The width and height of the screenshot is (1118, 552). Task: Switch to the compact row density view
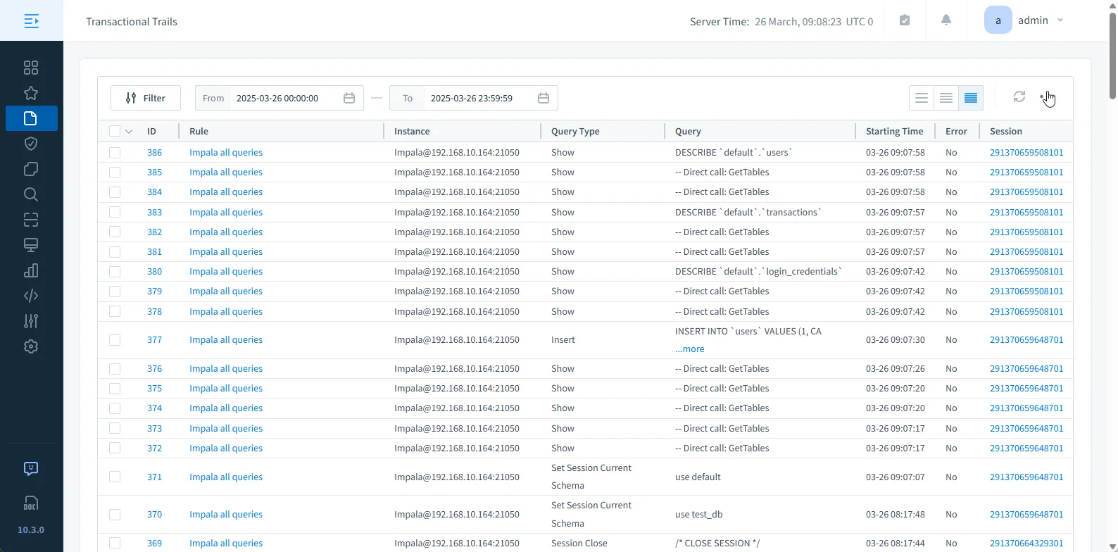tap(971, 98)
